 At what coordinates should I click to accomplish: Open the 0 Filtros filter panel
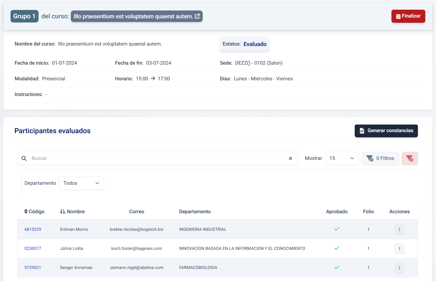380,158
